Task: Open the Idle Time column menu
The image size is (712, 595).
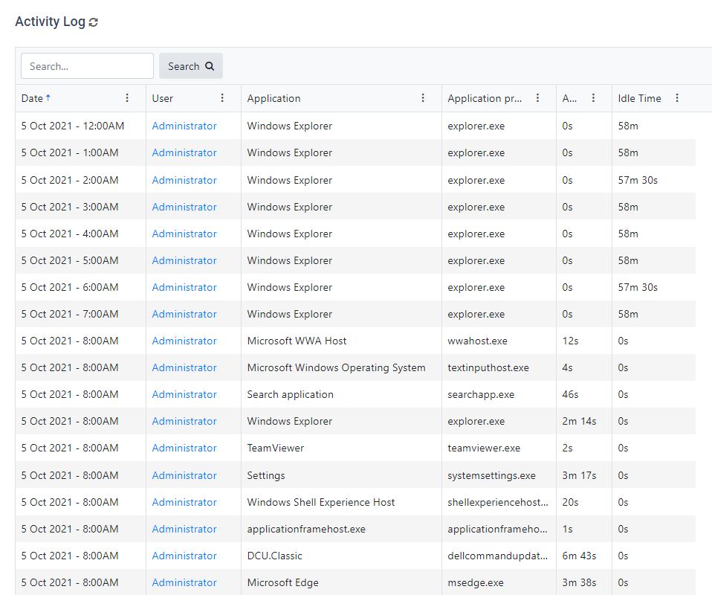Action: (676, 97)
